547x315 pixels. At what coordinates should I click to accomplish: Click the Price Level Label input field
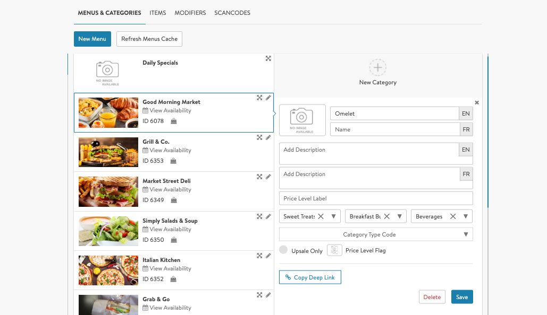click(376, 198)
